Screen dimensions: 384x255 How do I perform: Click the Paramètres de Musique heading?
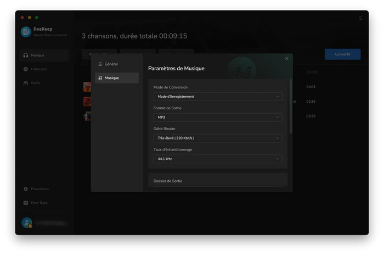tap(176, 69)
